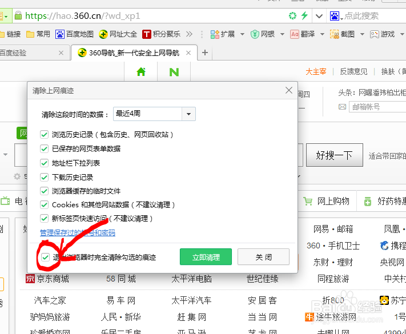The width and height of the screenshot is (406, 334).
Task: Open the 世纪佳缘 link
Action: (x=263, y=279)
